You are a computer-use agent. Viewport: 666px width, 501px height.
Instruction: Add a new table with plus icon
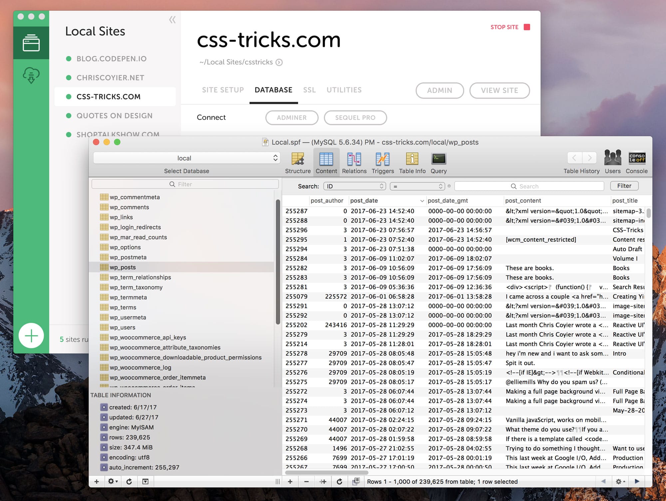pos(97,481)
